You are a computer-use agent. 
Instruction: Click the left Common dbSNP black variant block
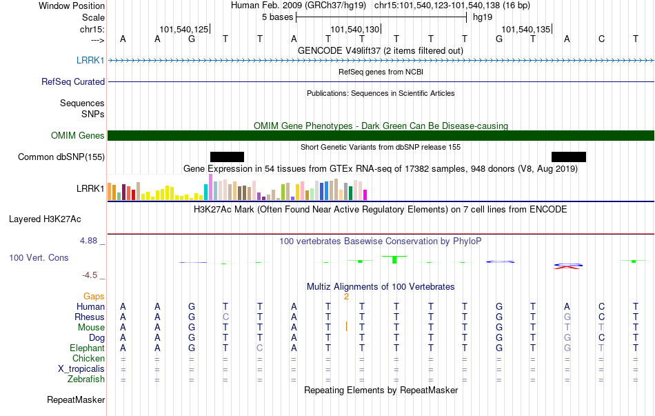tap(228, 157)
